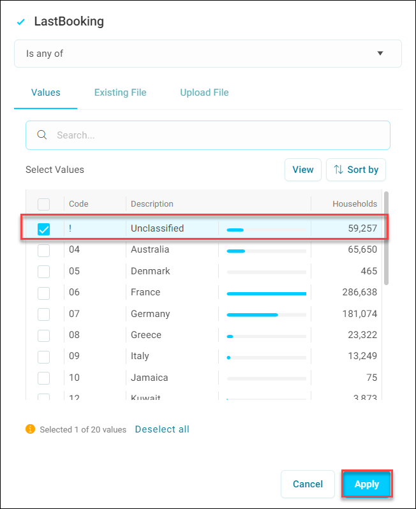Click the 'Italy' description cell
This screenshot has width=416, height=509.
[x=140, y=356]
